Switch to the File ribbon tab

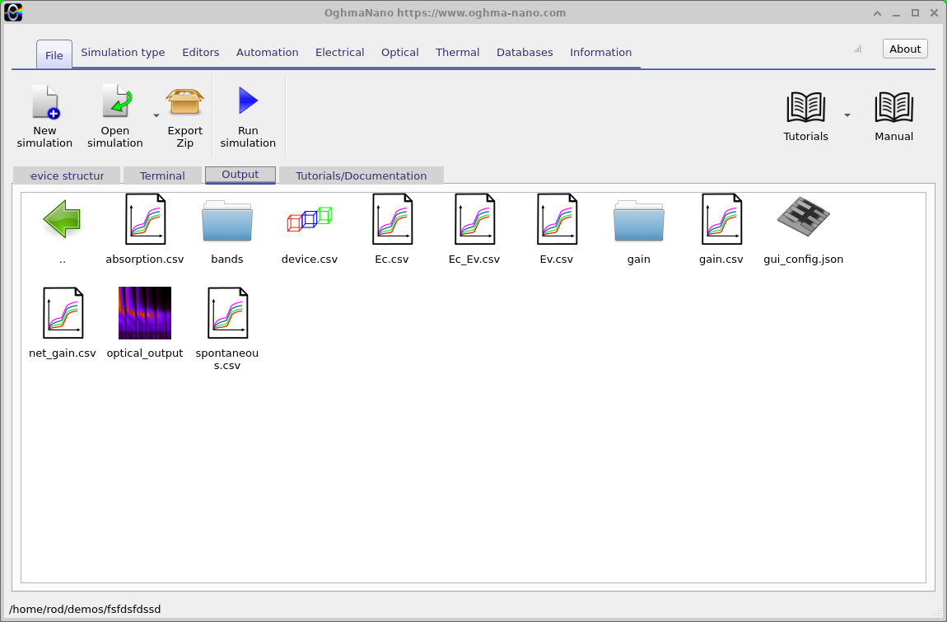click(x=54, y=55)
